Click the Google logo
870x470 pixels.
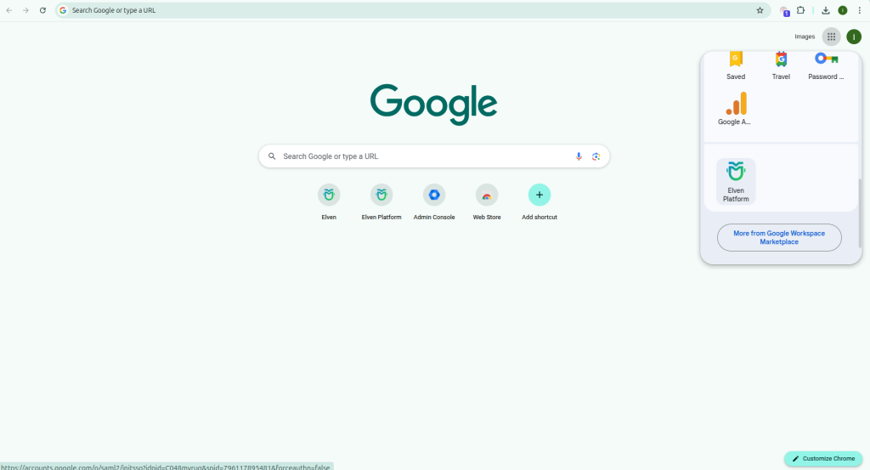click(x=434, y=105)
